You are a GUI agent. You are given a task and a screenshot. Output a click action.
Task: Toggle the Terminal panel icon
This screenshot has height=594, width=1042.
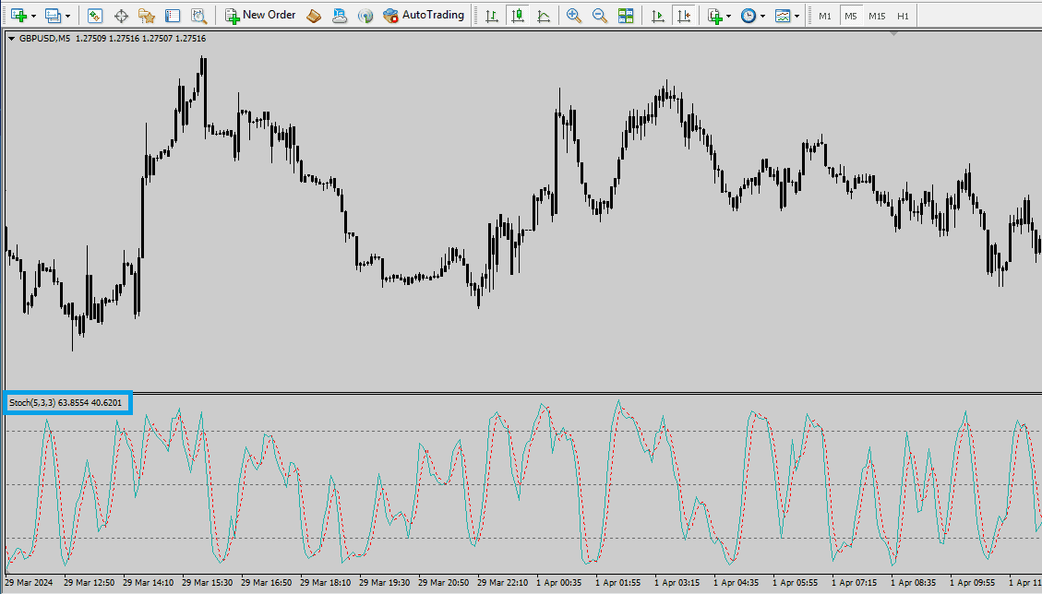coord(173,16)
